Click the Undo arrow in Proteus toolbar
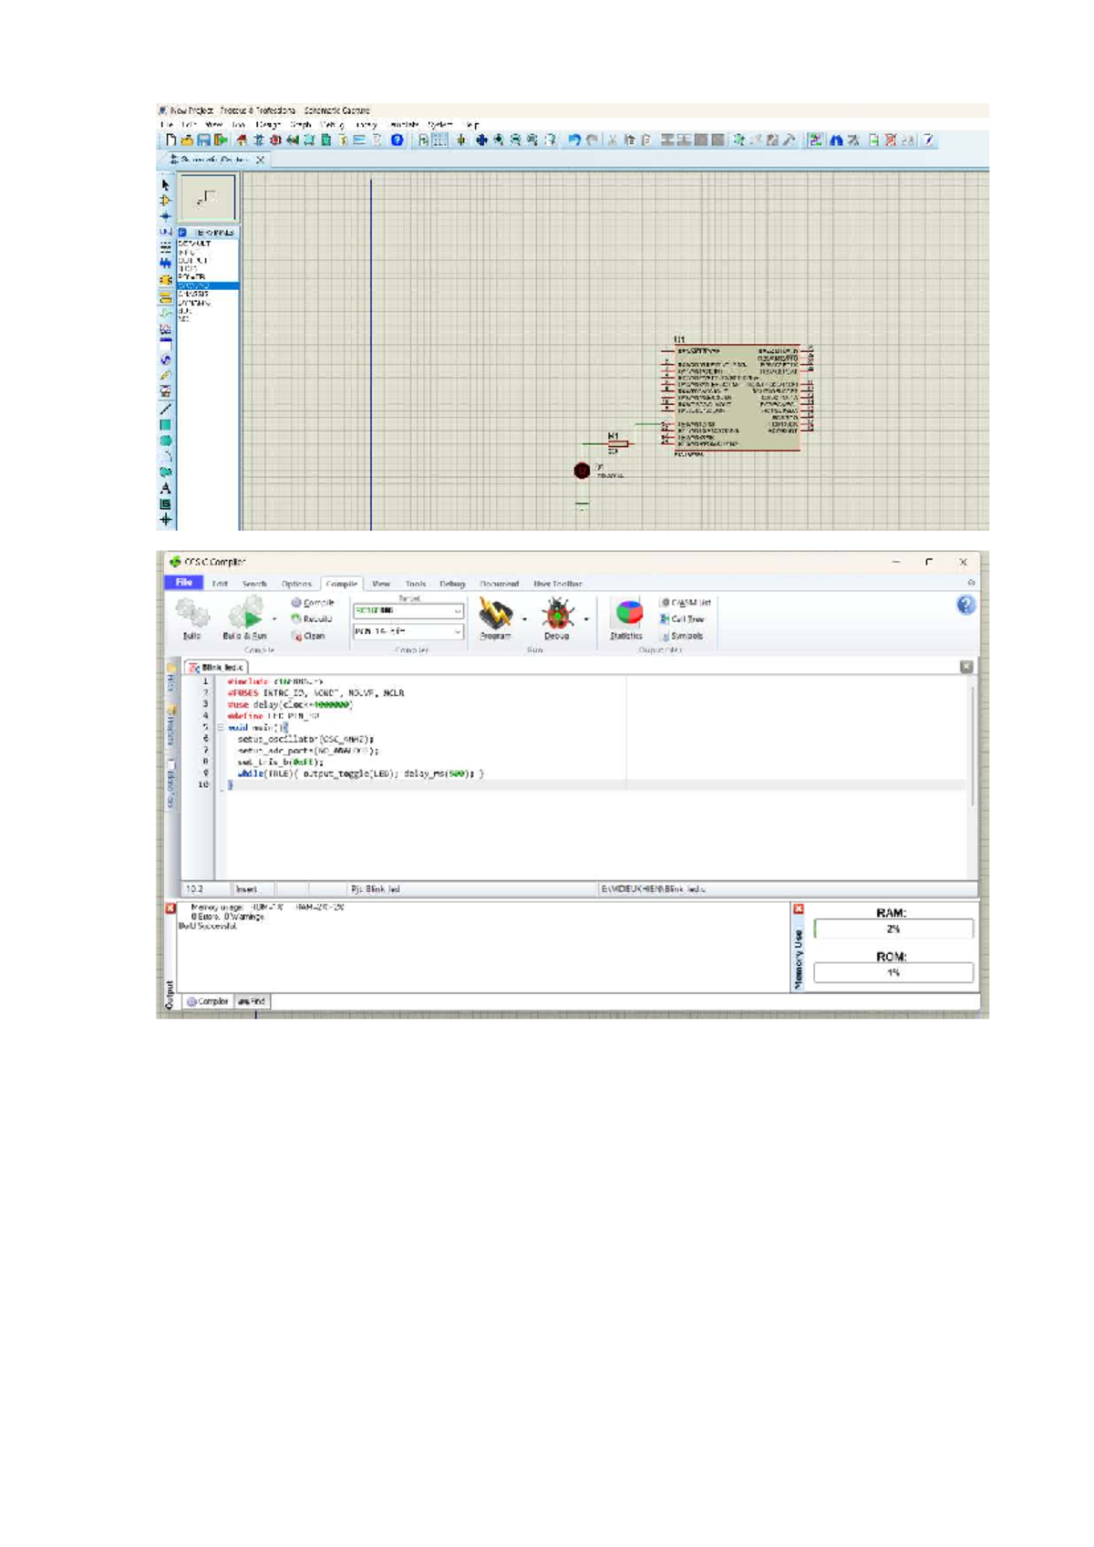This screenshot has height=1547, width=1094. point(574,140)
